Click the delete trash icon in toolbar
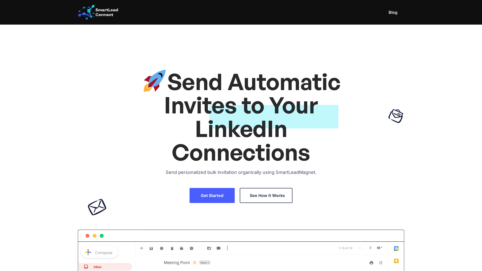Viewport: 482px width, 271px height. (172, 248)
